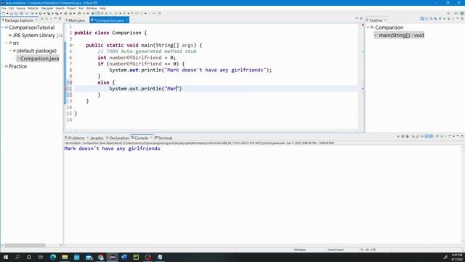Toggle Pin Console in console toolbar
This screenshot has height=262, width=465.
click(x=437, y=136)
